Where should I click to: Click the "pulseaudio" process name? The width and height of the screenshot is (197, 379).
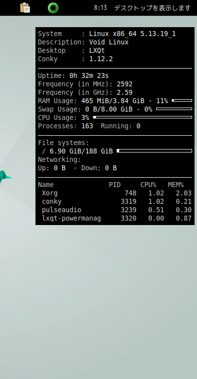pos(62,210)
